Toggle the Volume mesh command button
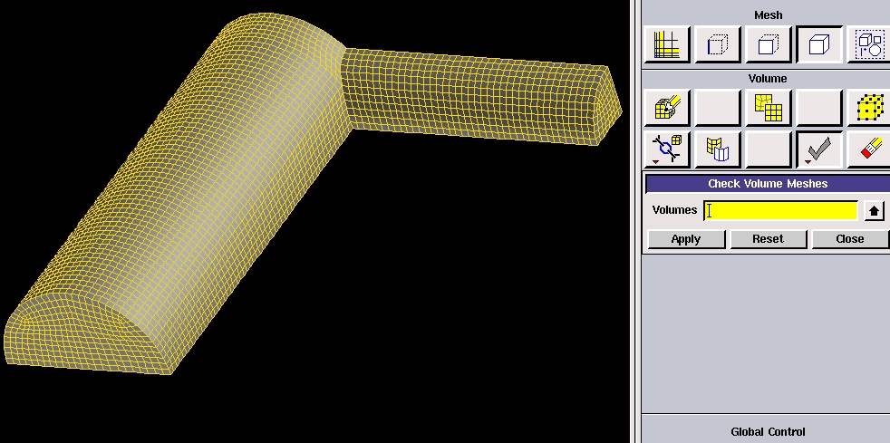Viewport: 890px width, 443px height. (x=819, y=44)
